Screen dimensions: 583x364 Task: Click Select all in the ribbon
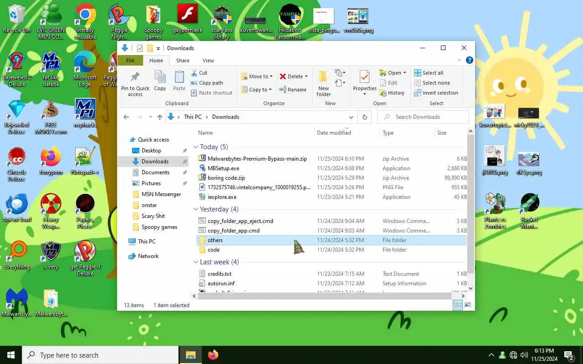429,73
